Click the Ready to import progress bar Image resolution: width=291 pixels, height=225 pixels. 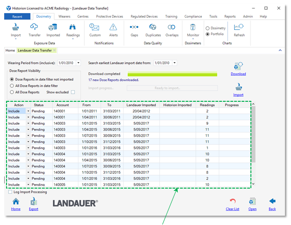[172, 88]
